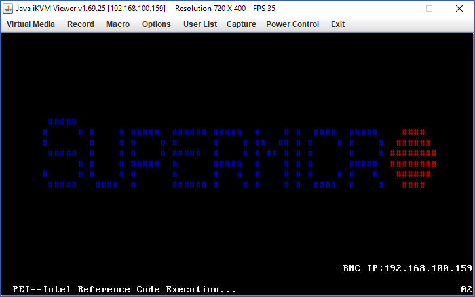Click the BMC IP:192.168.100.159 text

pos(408,269)
